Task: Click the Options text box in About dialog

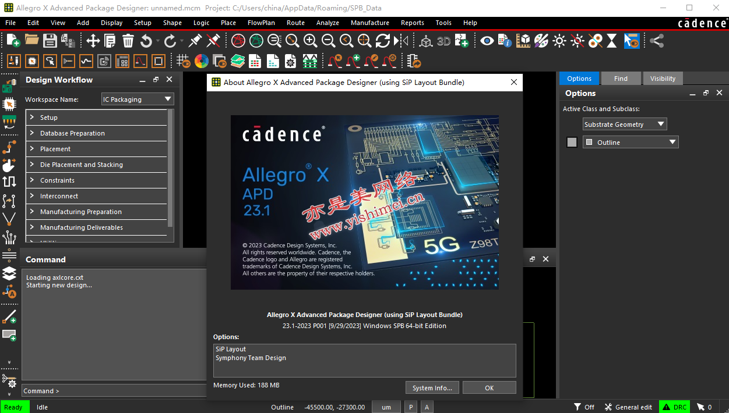Action: pos(365,361)
